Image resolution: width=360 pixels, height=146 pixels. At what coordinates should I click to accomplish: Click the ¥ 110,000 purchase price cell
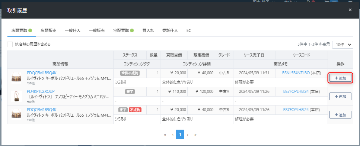coord(174,91)
